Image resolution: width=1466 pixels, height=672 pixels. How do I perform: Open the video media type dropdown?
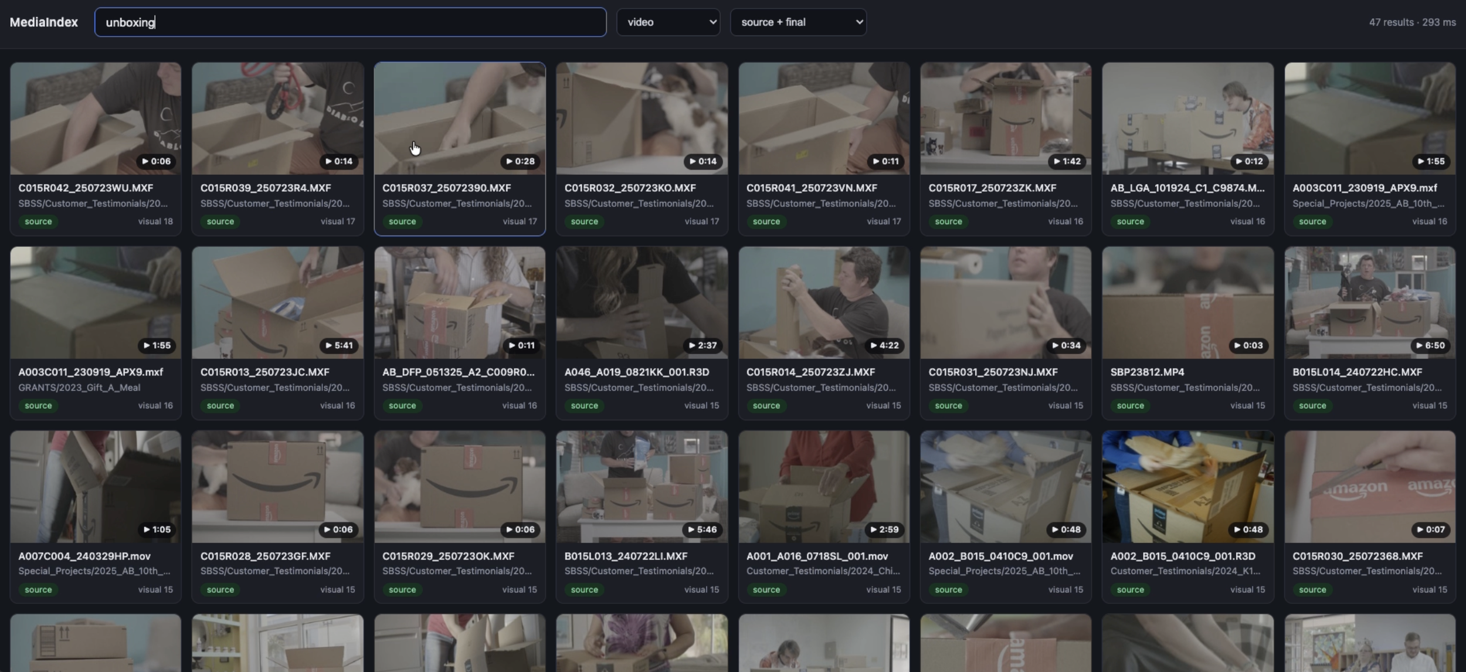(668, 22)
